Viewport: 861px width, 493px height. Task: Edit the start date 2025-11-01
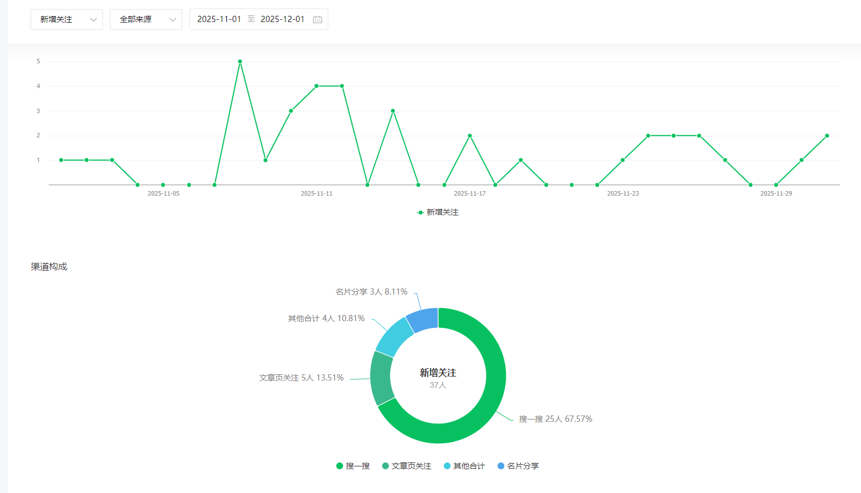219,19
